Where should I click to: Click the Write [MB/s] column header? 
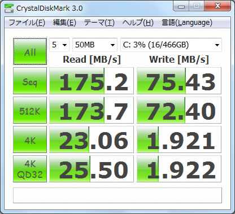(x=179, y=60)
